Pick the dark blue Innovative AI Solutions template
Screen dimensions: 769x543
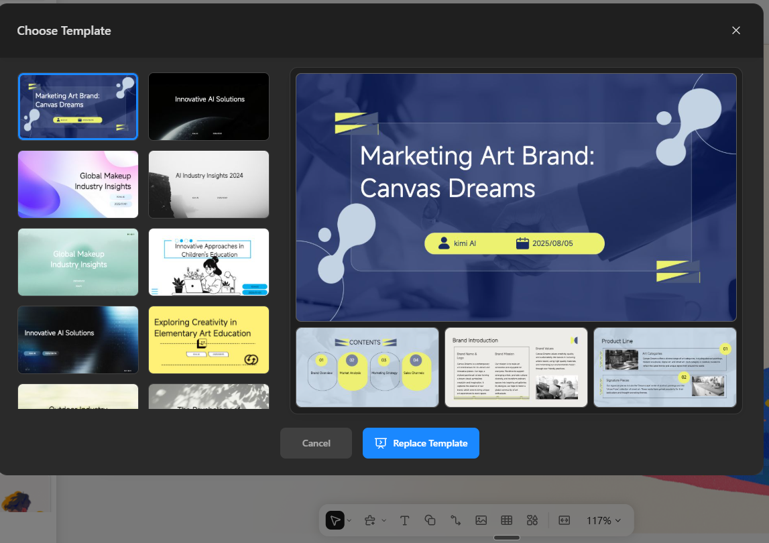point(78,340)
